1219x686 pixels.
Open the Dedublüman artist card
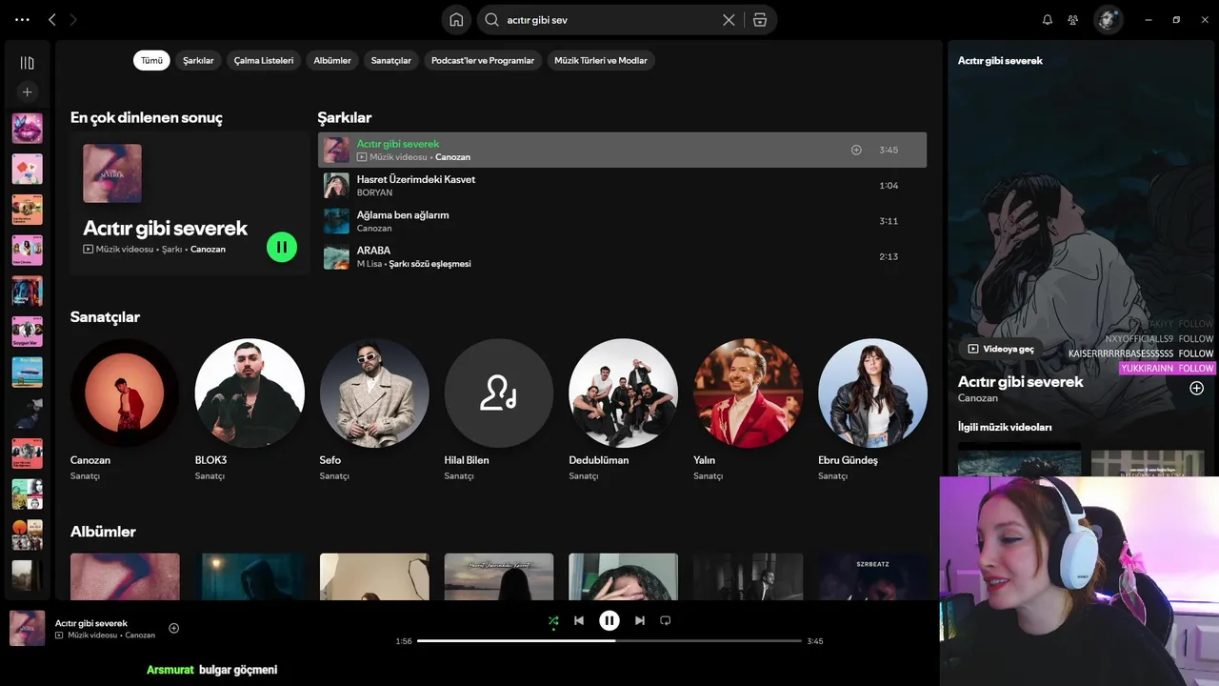click(x=624, y=410)
